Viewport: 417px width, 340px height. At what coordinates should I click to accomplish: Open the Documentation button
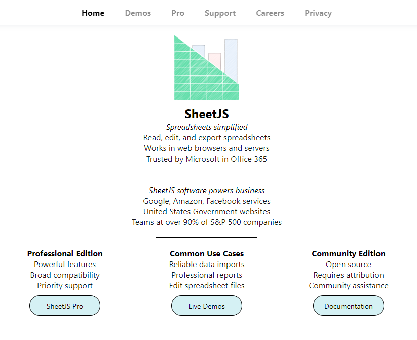click(x=349, y=306)
